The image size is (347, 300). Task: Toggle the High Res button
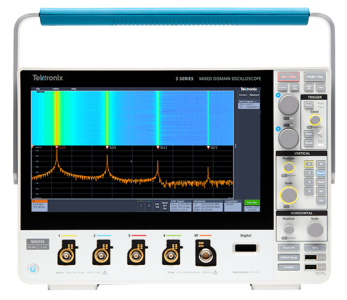click(x=309, y=87)
